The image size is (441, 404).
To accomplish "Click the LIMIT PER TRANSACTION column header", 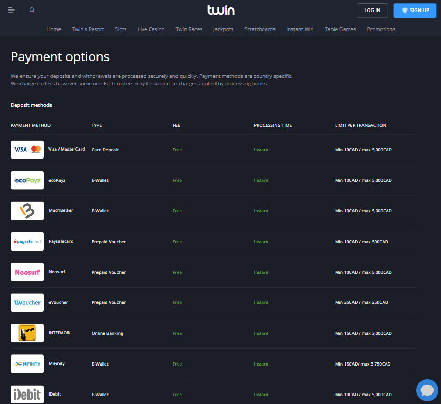I will click(360, 125).
